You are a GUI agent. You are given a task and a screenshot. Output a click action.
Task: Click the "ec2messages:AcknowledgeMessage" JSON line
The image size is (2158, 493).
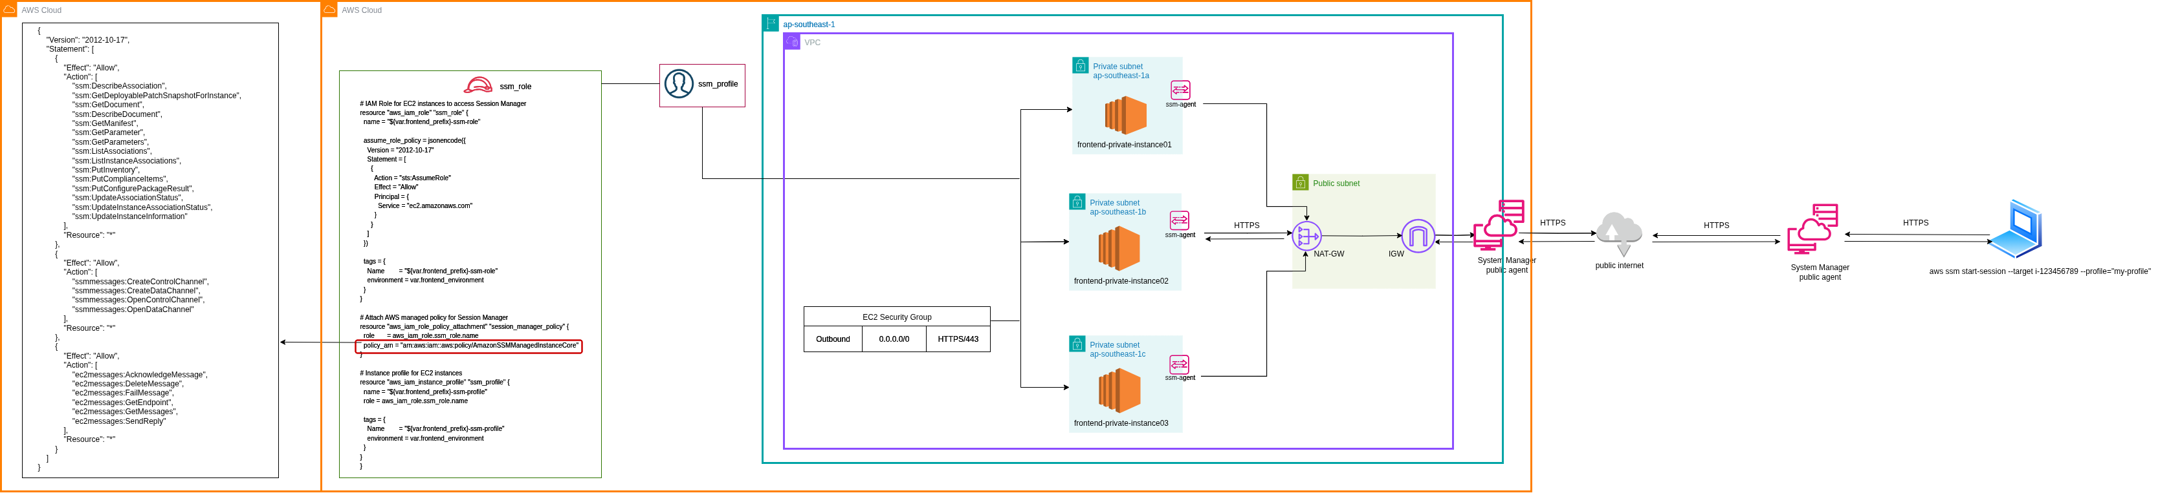[x=140, y=375]
